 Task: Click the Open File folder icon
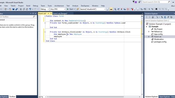[x=10, y=9]
